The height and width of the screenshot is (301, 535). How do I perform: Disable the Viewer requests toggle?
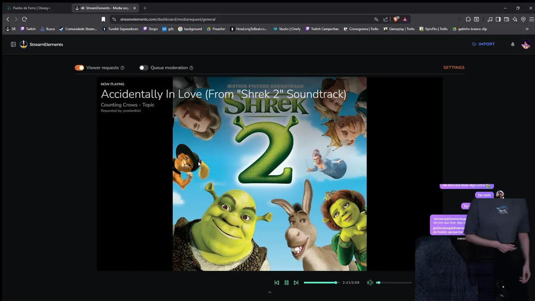point(79,68)
